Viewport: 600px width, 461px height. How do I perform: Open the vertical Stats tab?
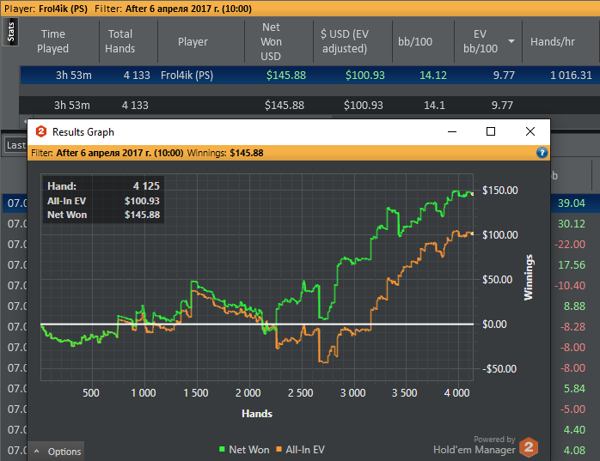coord(10,32)
